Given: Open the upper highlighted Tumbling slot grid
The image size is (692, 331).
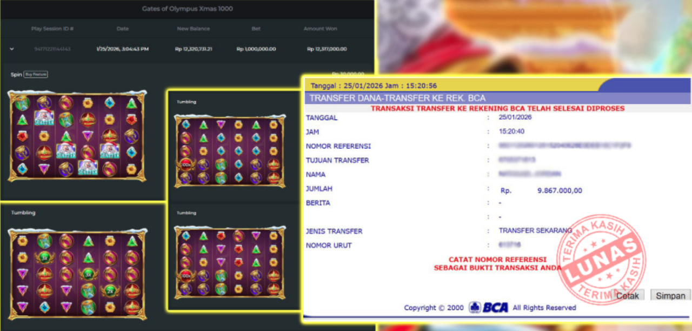Looking at the screenshot, I should click(x=230, y=150).
